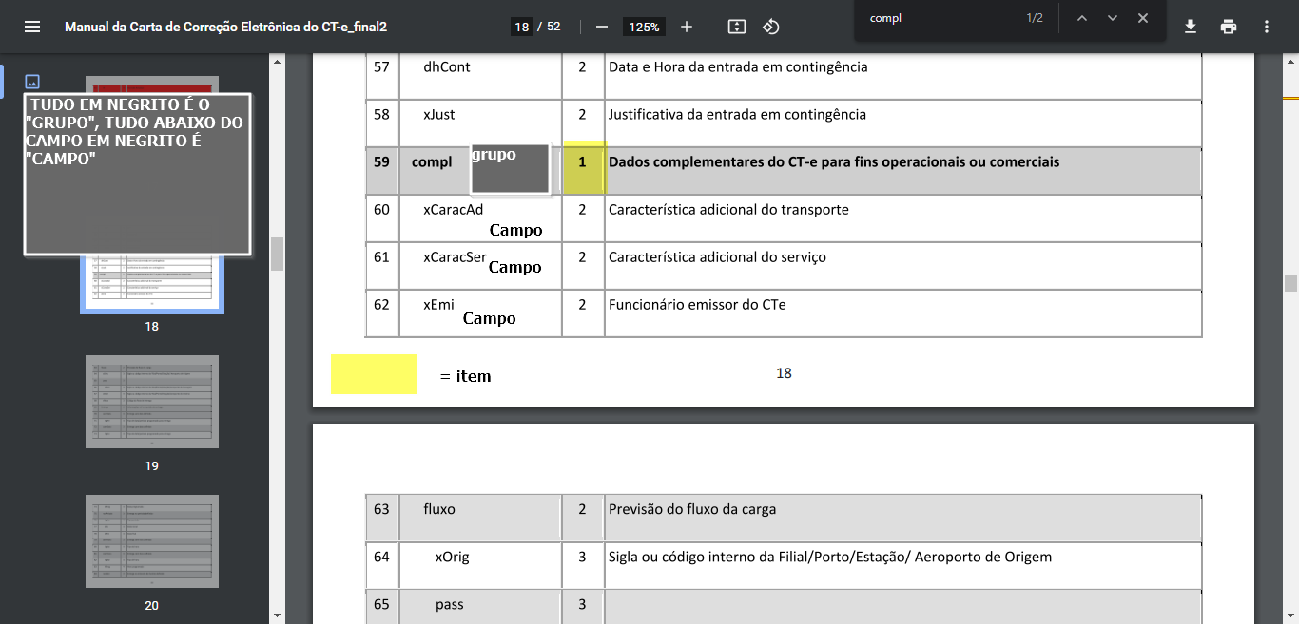The height and width of the screenshot is (624, 1299).
Task: Click the 'xJust' field cell
Action: [x=480, y=123]
